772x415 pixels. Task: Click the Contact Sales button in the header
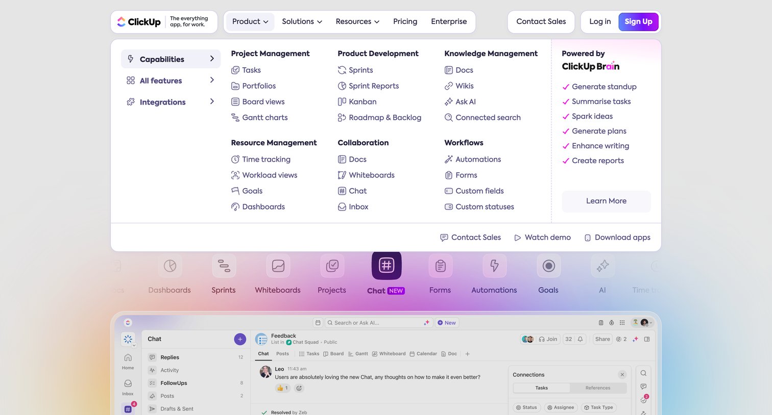tap(541, 22)
